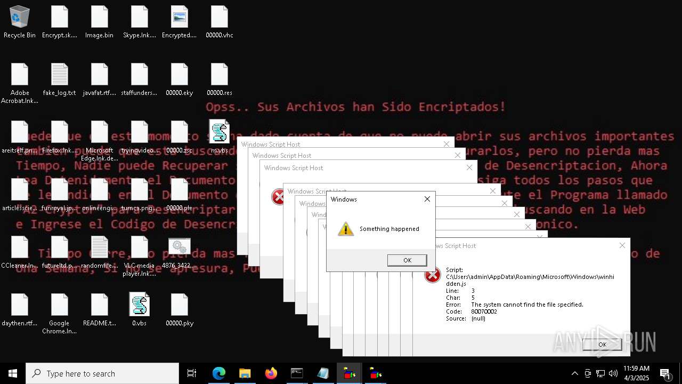The width and height of the screenshot is (682, 384).
Task: Select the Encrypt.sk... desktop file
Action: tap(60, 22)
